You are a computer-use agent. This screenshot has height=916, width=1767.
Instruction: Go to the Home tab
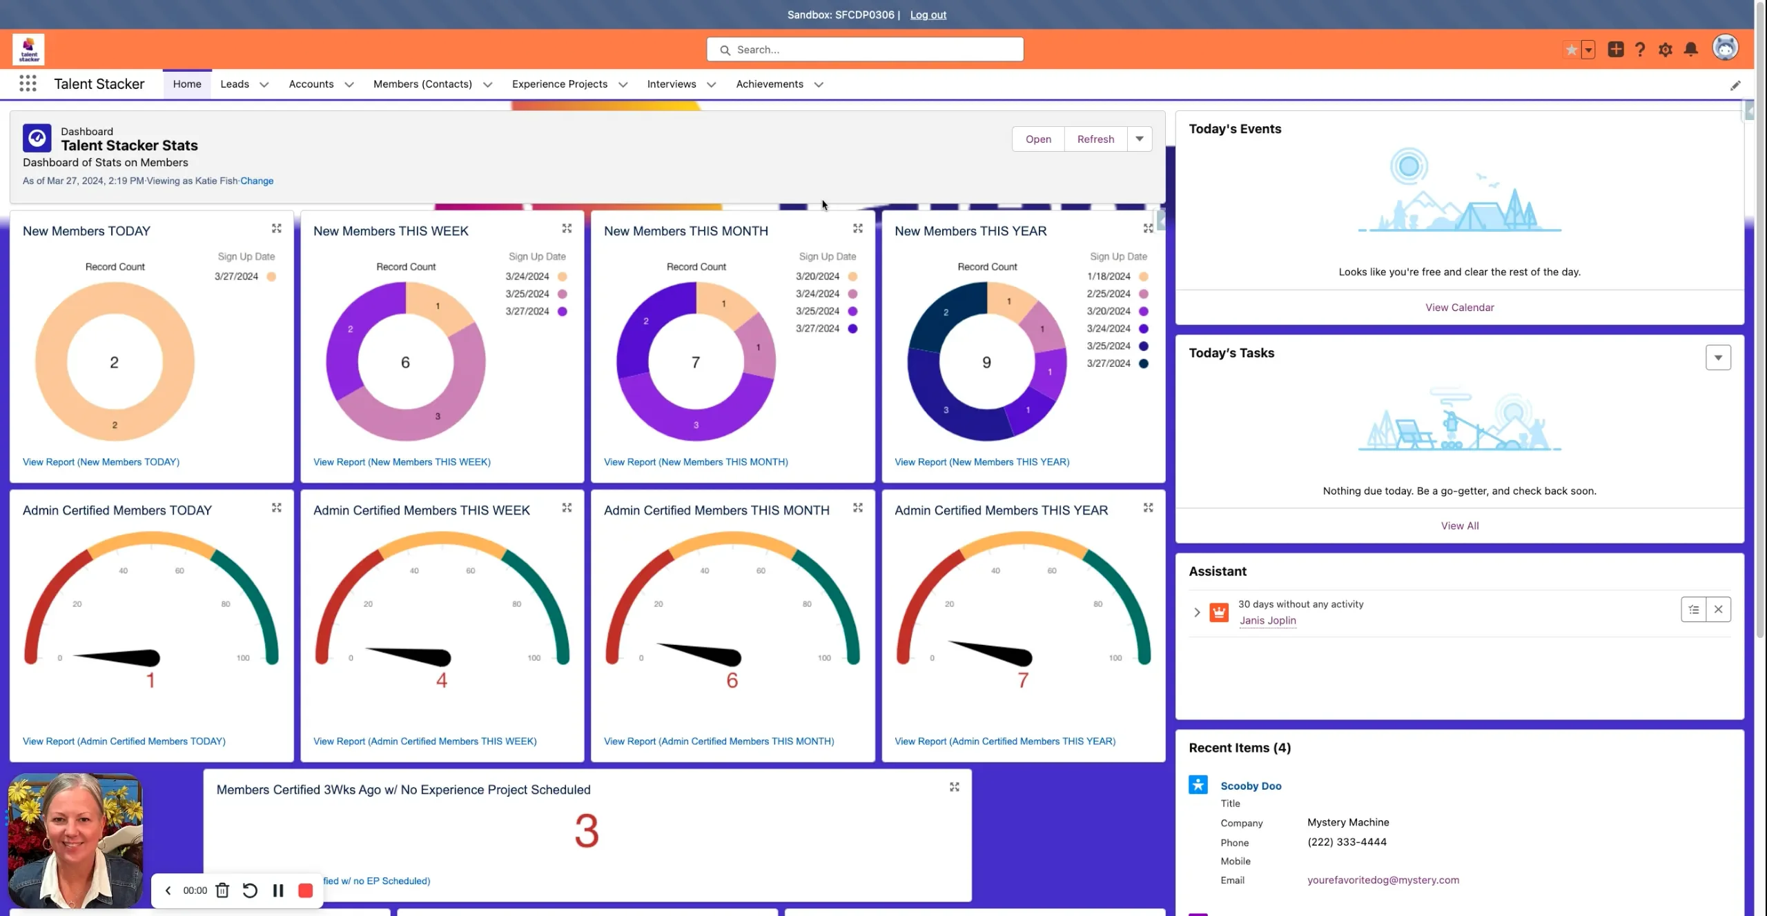coord(187,84)
